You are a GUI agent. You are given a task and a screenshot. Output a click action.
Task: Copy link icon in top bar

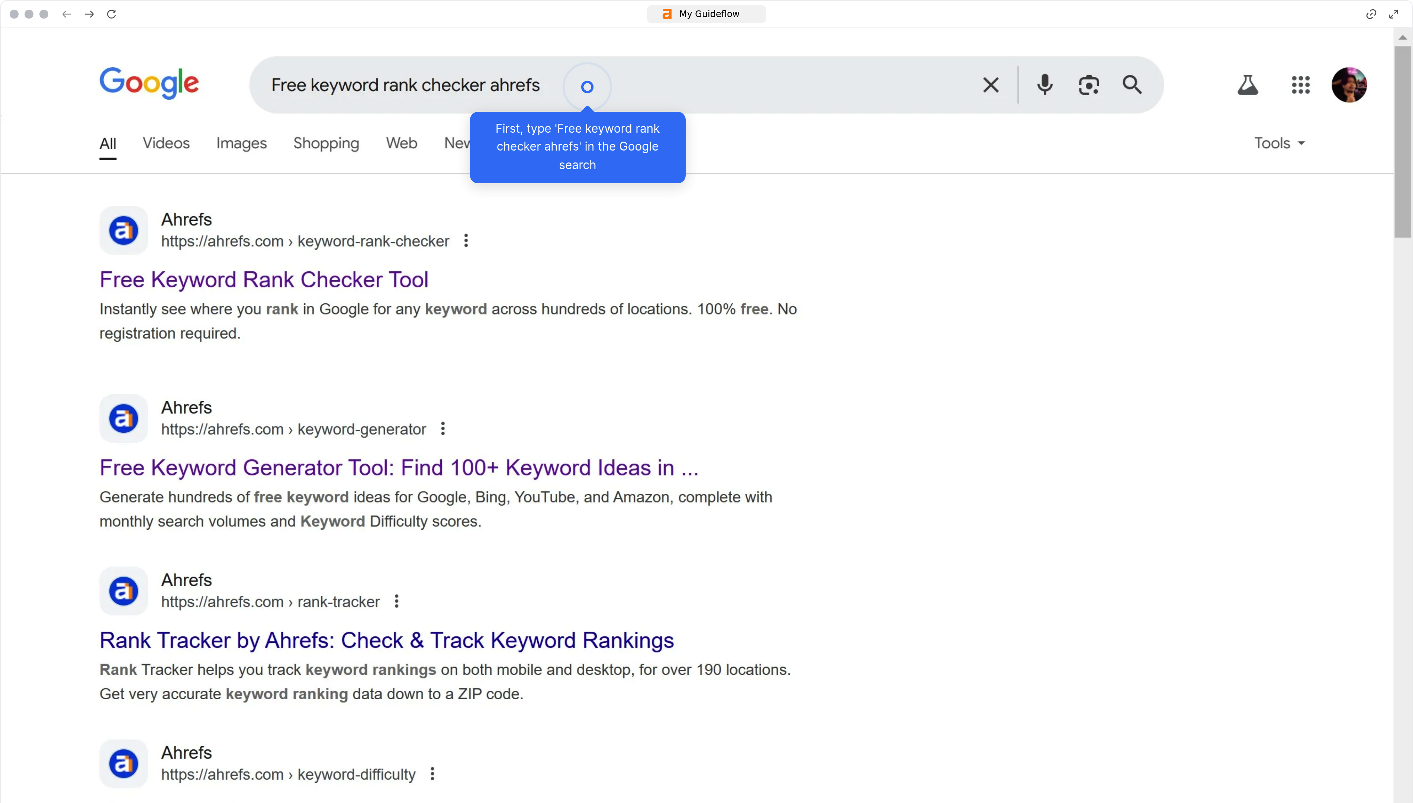(1371, 14)
